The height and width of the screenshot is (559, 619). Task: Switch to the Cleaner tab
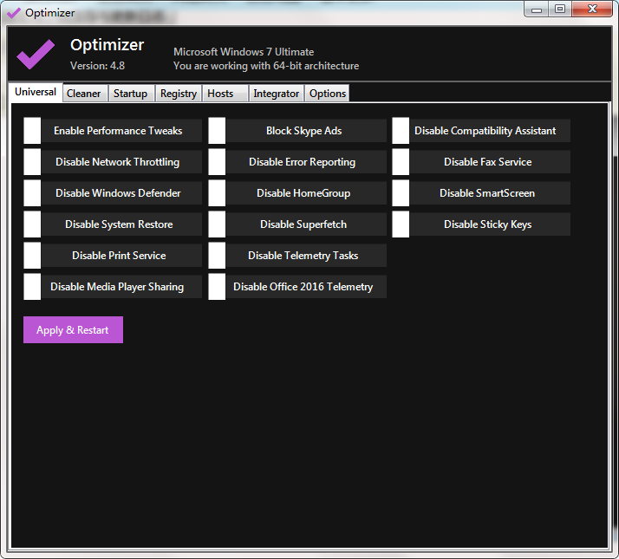84,94
